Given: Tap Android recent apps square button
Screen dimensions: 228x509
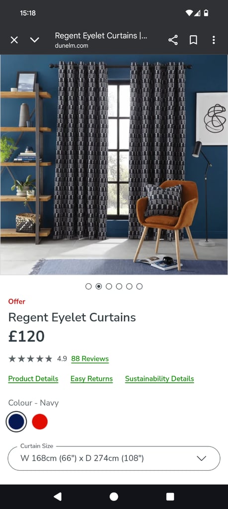Looking at the screenshot, I should pyautogui.click(x=170, y=497).
